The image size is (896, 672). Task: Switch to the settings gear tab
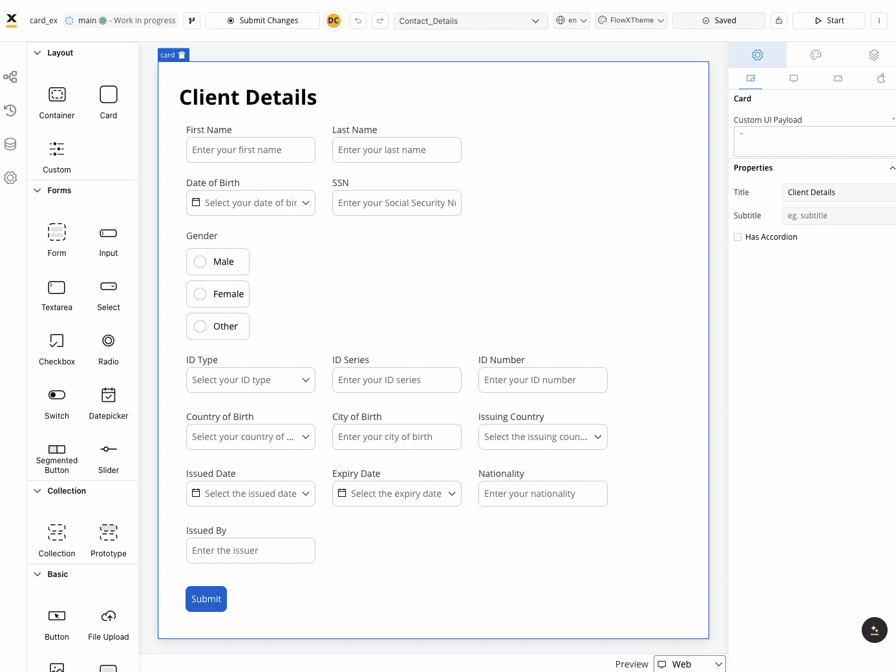pos(758,55)
